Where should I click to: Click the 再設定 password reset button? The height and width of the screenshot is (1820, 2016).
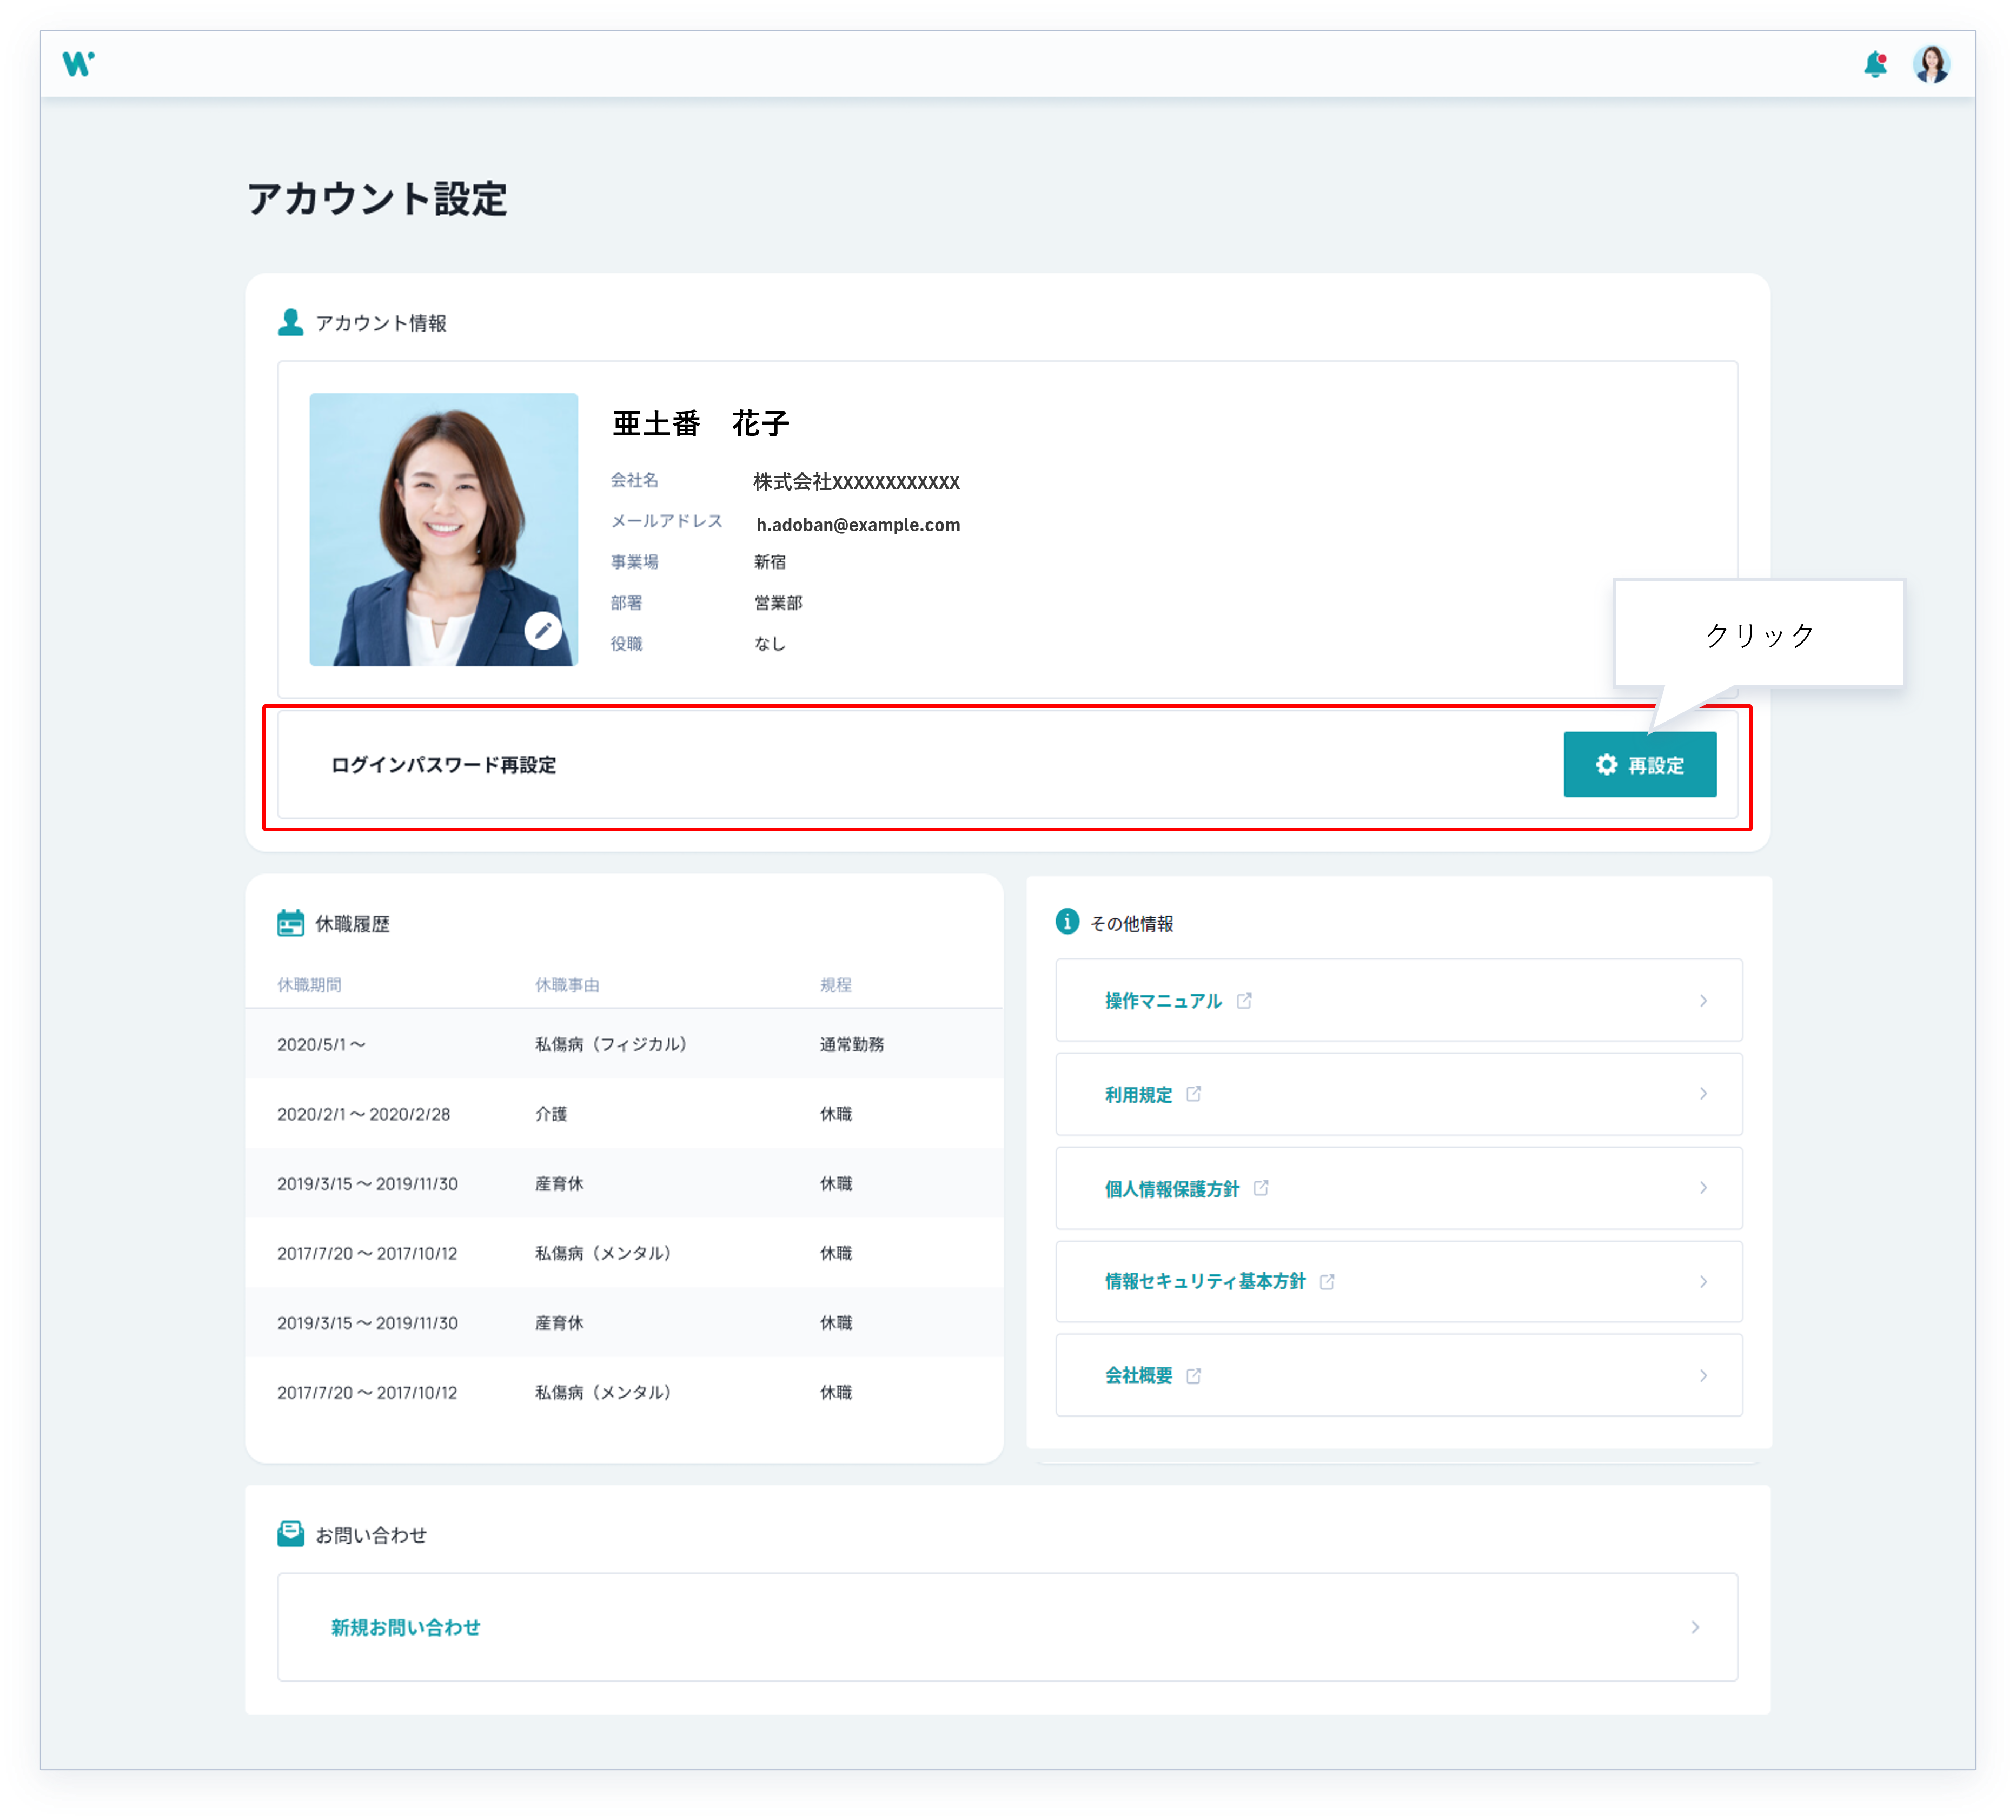click(1639, 765)
